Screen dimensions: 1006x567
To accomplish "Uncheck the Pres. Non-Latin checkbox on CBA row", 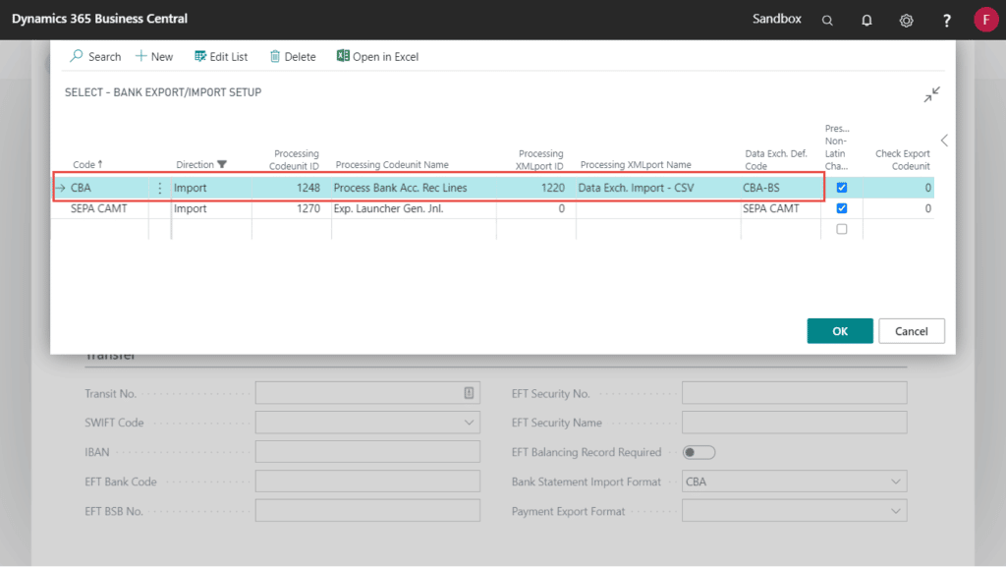I will coord(840,187).
